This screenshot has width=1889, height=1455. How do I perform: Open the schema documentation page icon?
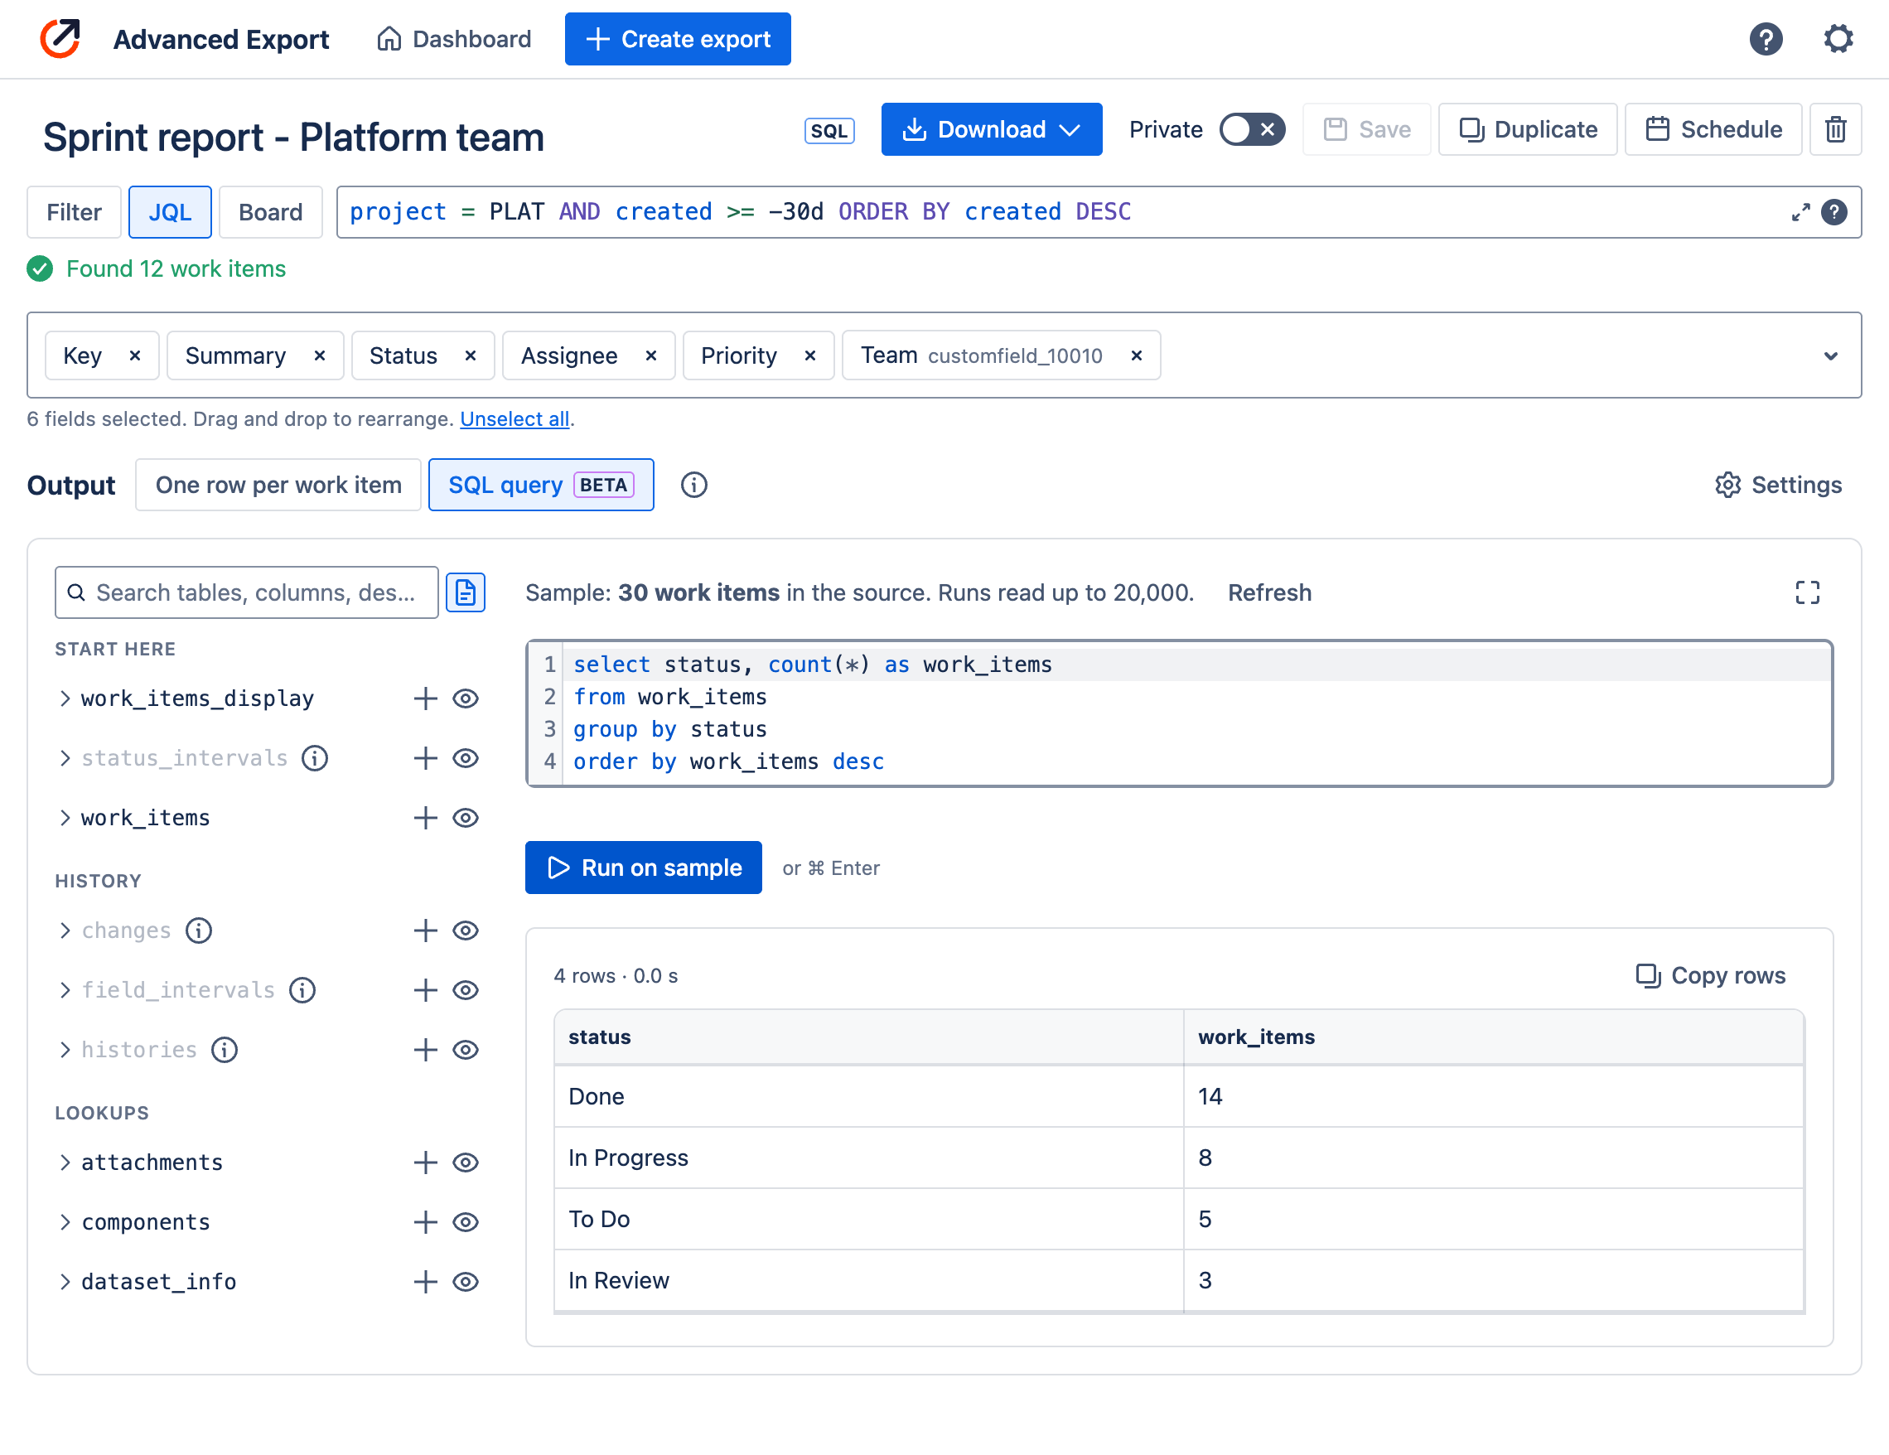point(466,592)
